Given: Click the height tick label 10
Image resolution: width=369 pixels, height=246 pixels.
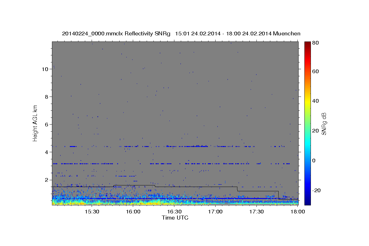Looking at the screenshot, I should pos(45,69).
